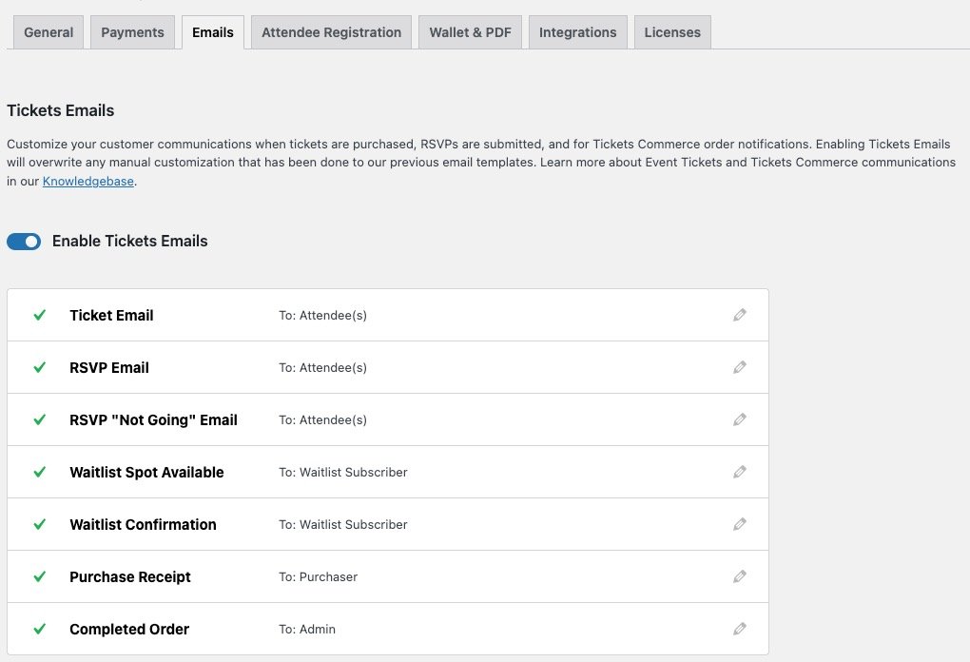View the Licenses tab
This screenshot has width=970, height=662.
pos(672,31)
